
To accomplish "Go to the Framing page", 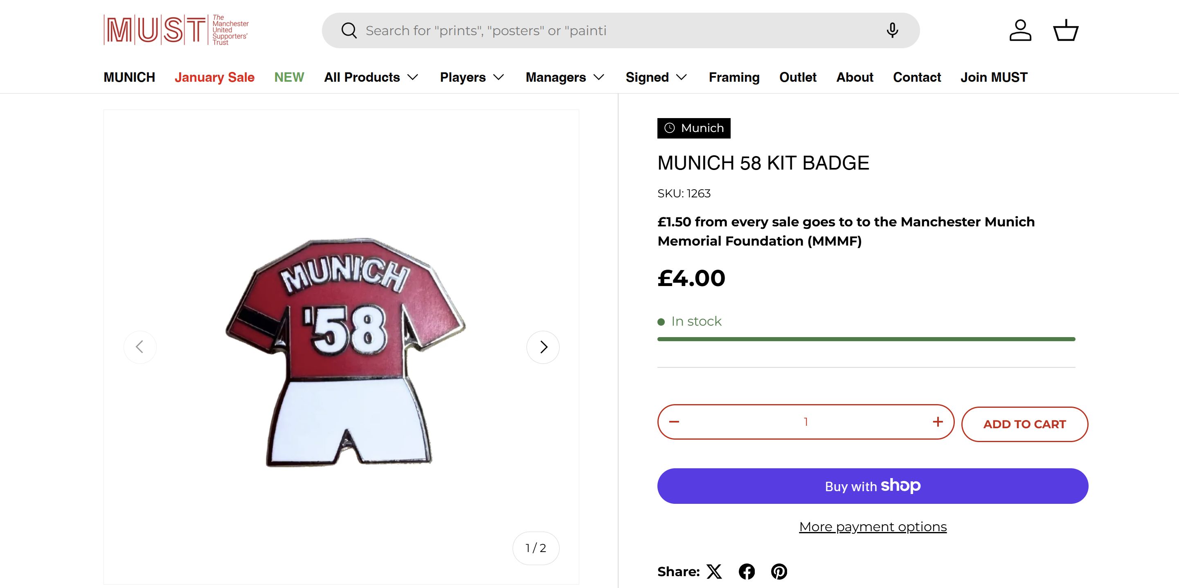I will pos(734,77).
